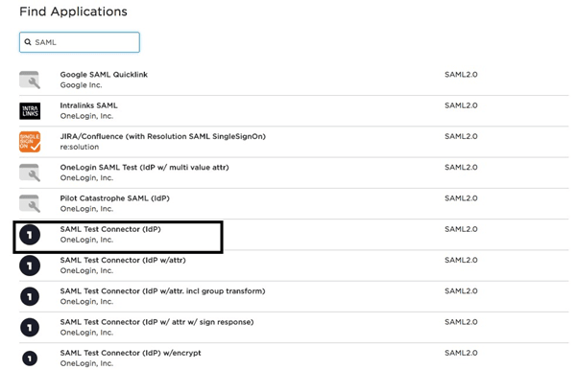This screenshot has height=370, width=578.
Task: Select SAML Test Connector (IdP w/ attr w/ sign response)
Action: (x=157, y=322)
